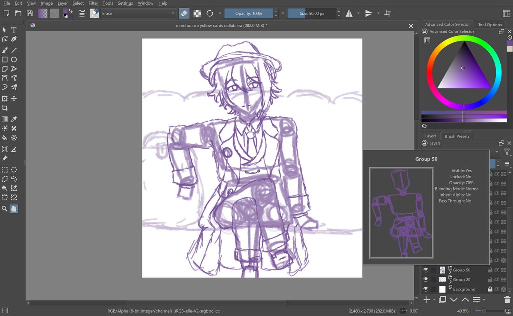Toggle Preserve Alpha checkerboard button
The image size is (513, 316).
point(197,14)
